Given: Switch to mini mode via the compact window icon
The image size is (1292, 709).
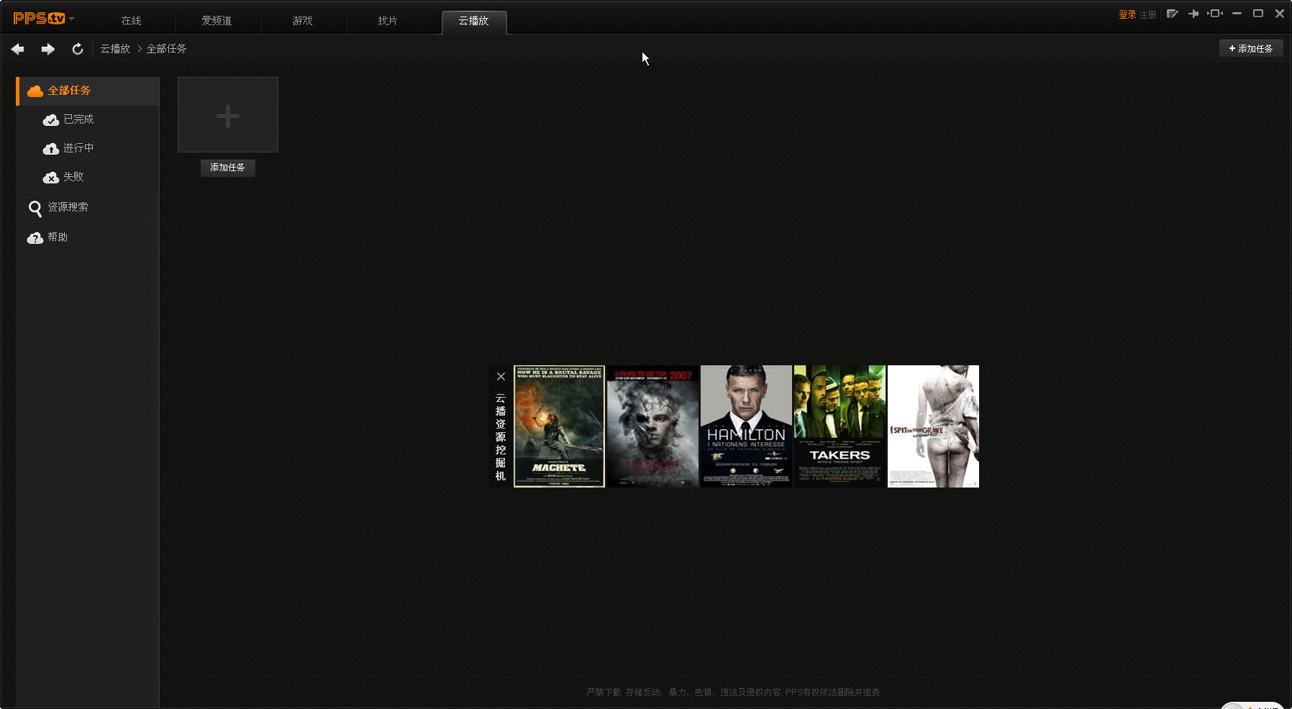Looking at the screenshot, I should 1215,14.
